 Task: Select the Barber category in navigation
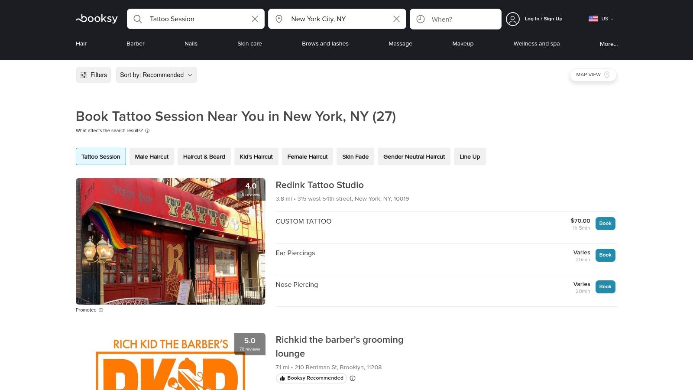click(x=135, y=43)
